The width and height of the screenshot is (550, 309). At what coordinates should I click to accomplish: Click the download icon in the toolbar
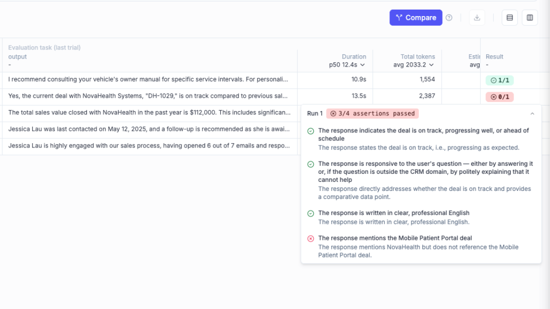476,18
